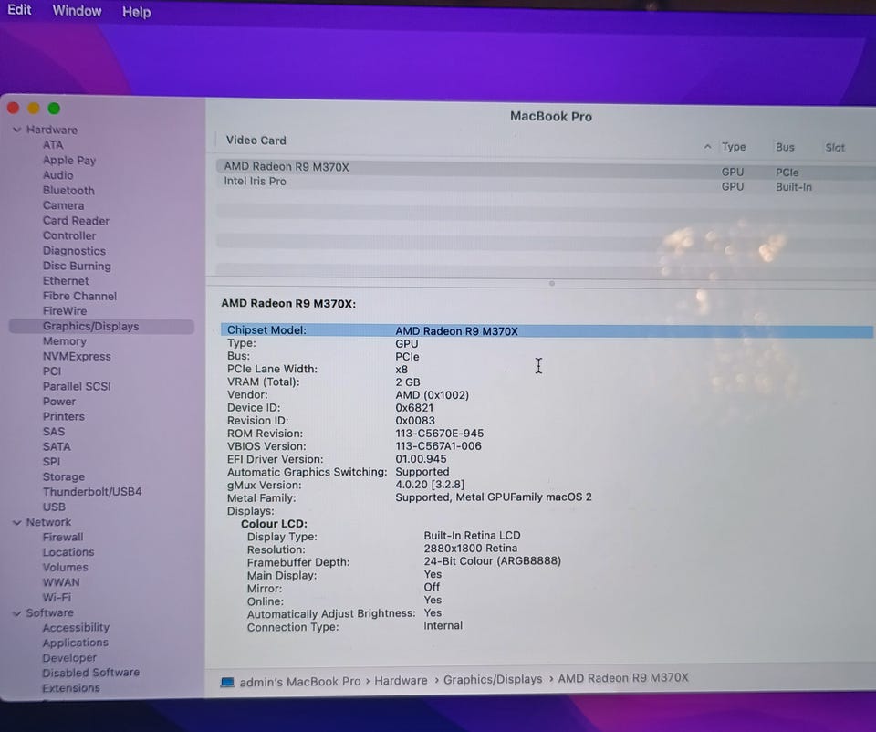Click the yellow minimize window button
The height and width of the screenshot is (732, 876).
[34, 108]
